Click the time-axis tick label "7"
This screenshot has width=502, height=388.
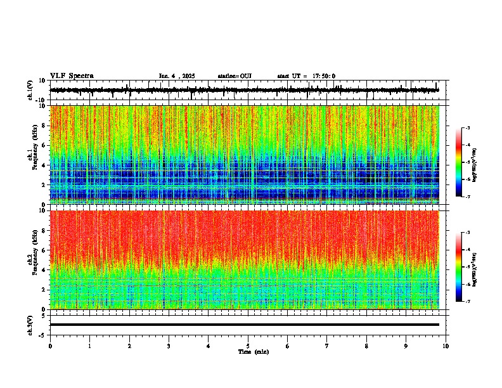coord(327,346)
